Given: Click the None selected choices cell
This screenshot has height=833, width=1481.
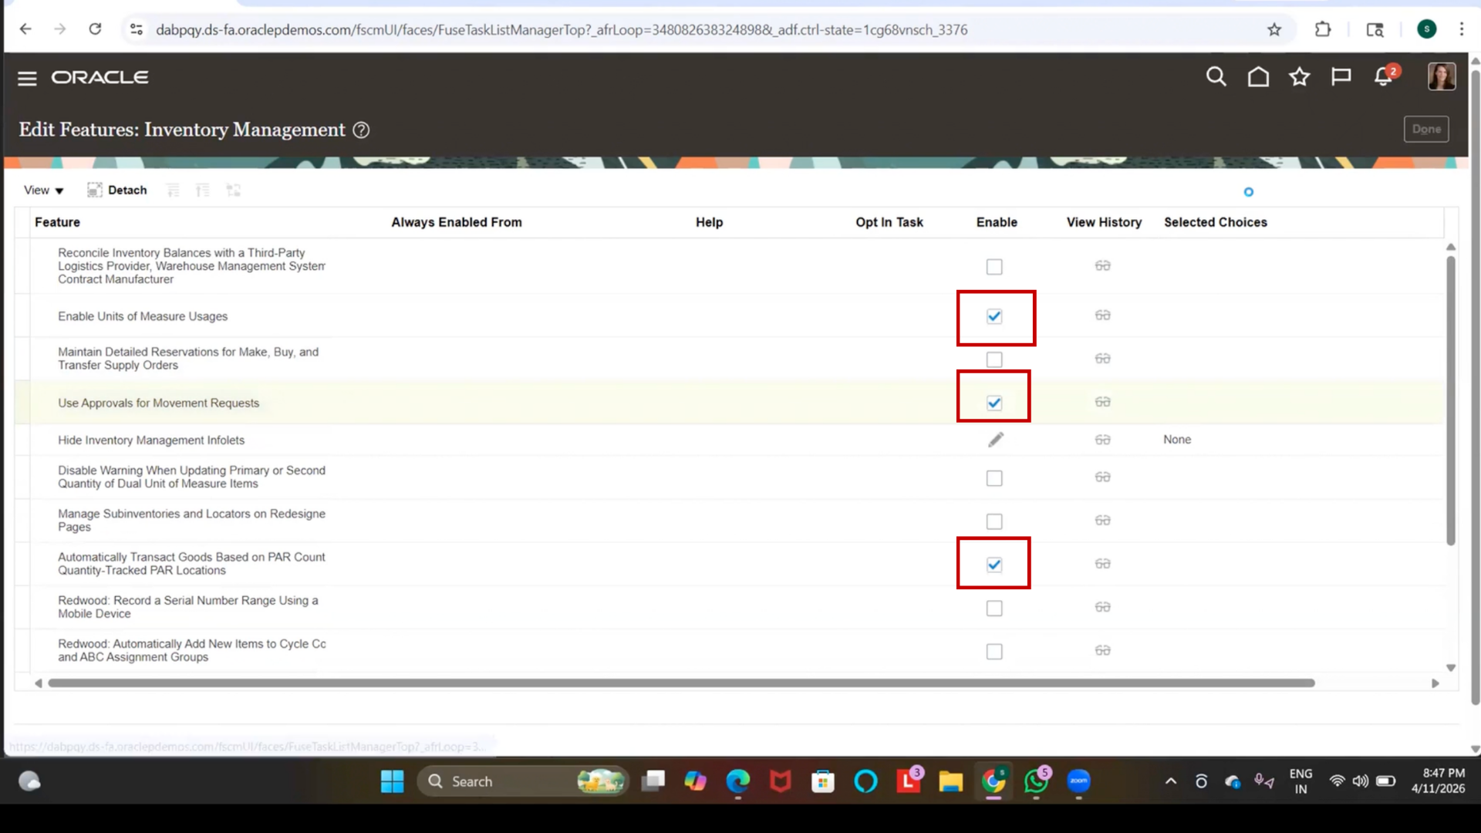Looking at the screenshot, I should pyautogui.click(x=1177, y=439).
